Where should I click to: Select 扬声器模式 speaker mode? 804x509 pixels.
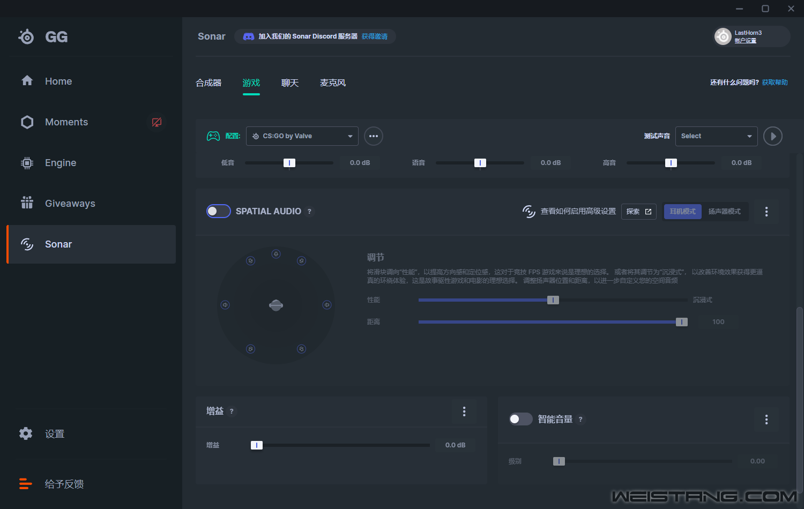[725, 212]
